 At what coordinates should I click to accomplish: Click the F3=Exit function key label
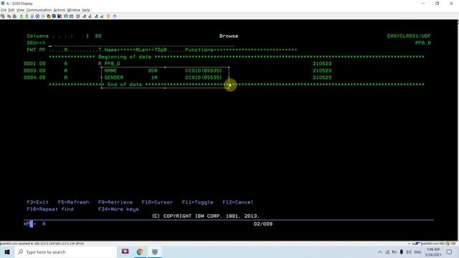point(38,202)
